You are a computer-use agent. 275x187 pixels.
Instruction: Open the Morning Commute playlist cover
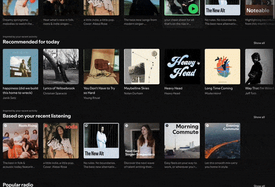(182, 141)
